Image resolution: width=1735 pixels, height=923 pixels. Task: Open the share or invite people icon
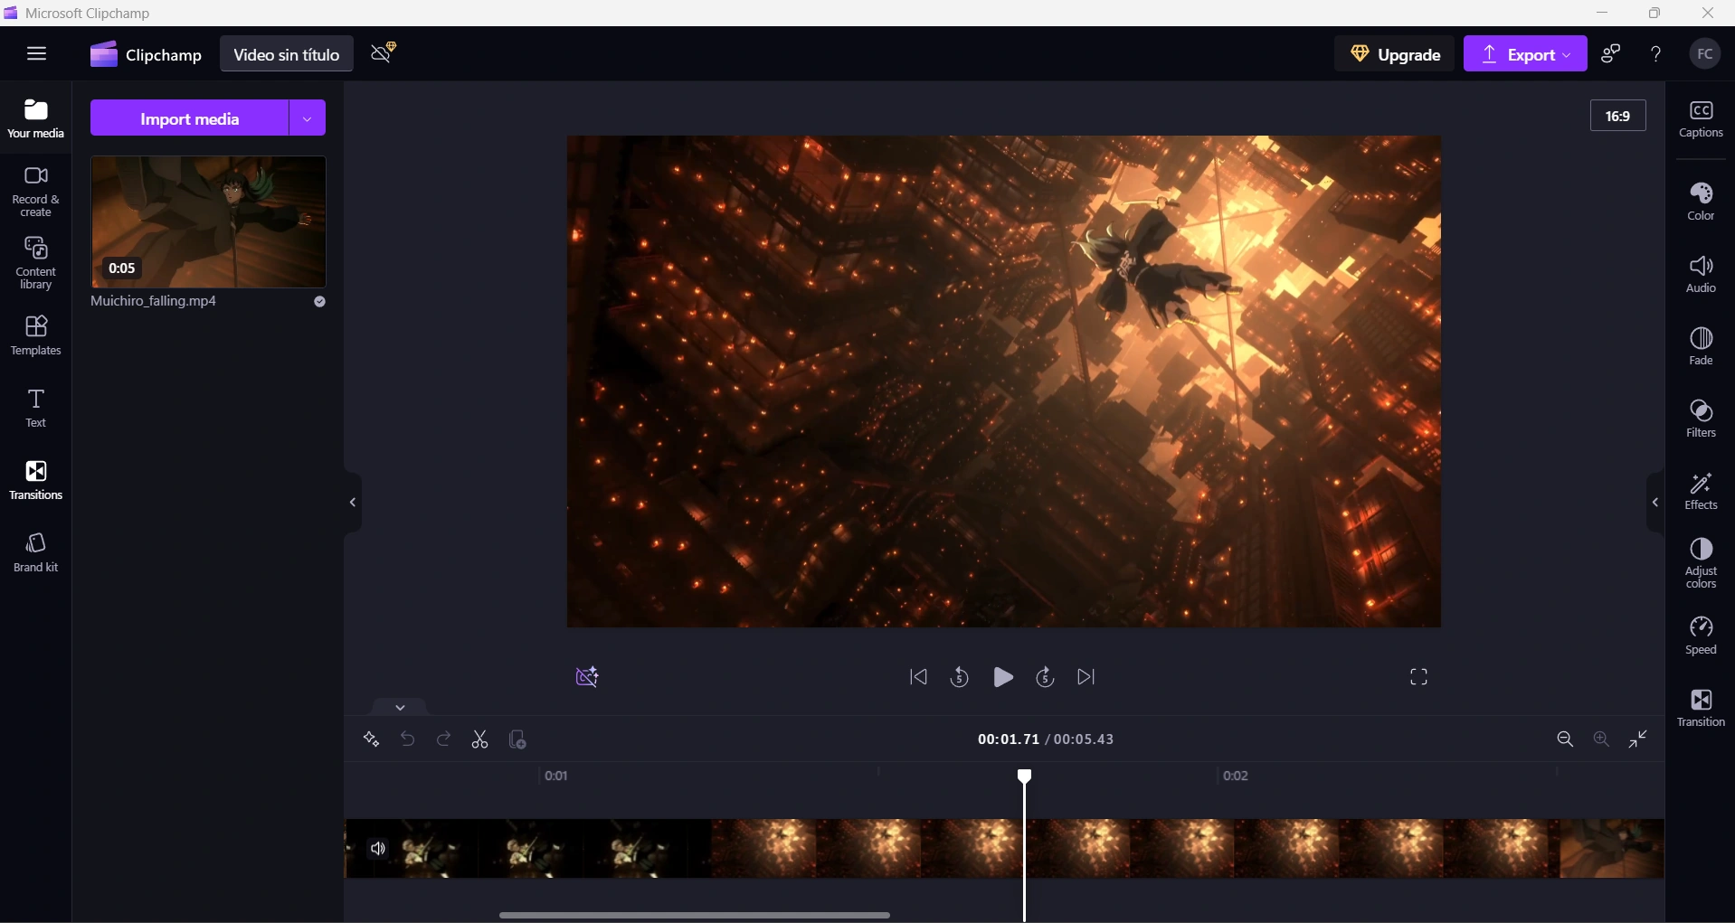point(1610,53)
